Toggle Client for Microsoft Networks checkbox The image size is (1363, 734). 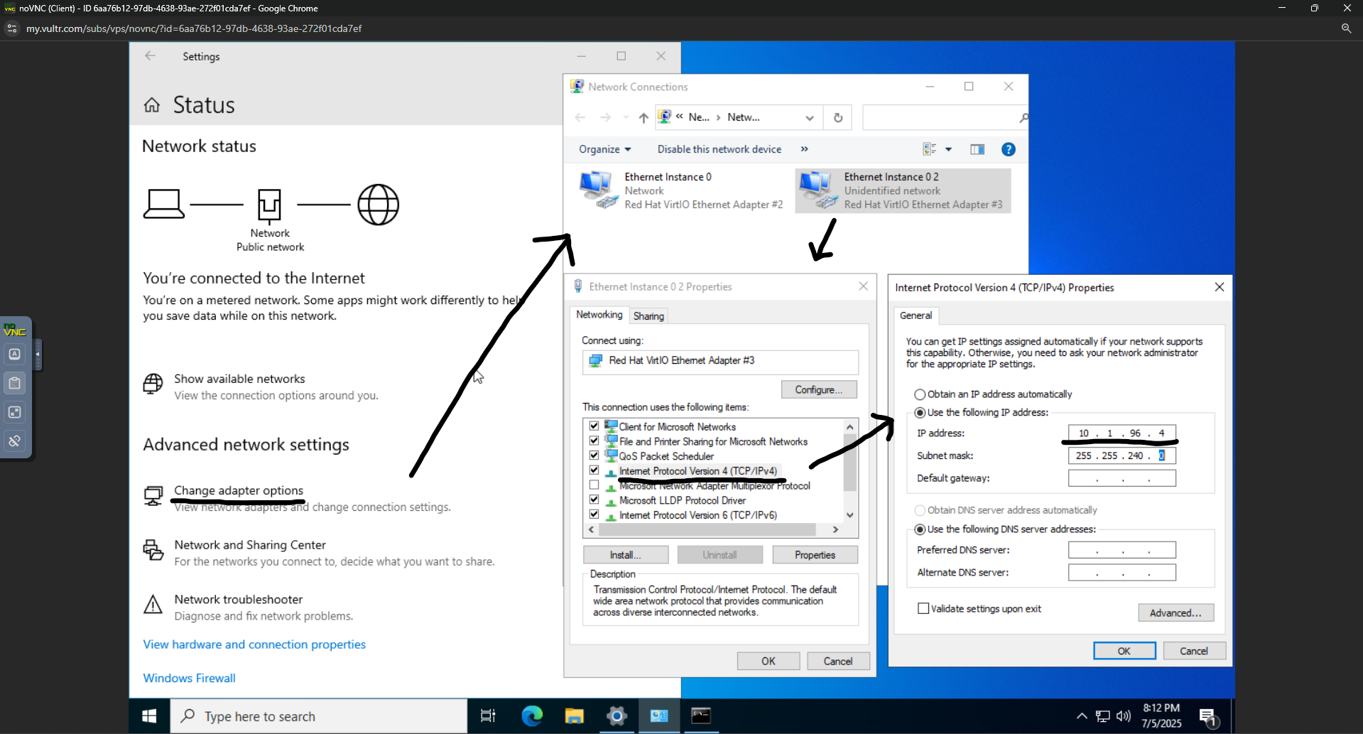(x=594, y=426)
